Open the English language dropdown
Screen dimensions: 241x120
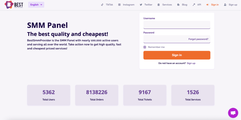click(36, 5)
